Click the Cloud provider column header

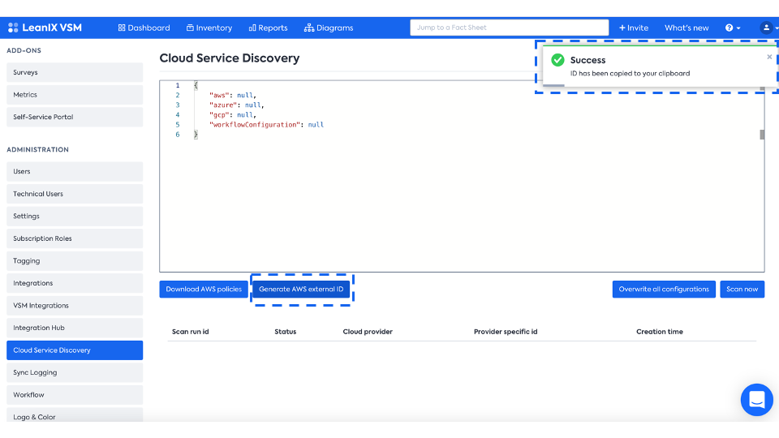(x=368, y=332)
